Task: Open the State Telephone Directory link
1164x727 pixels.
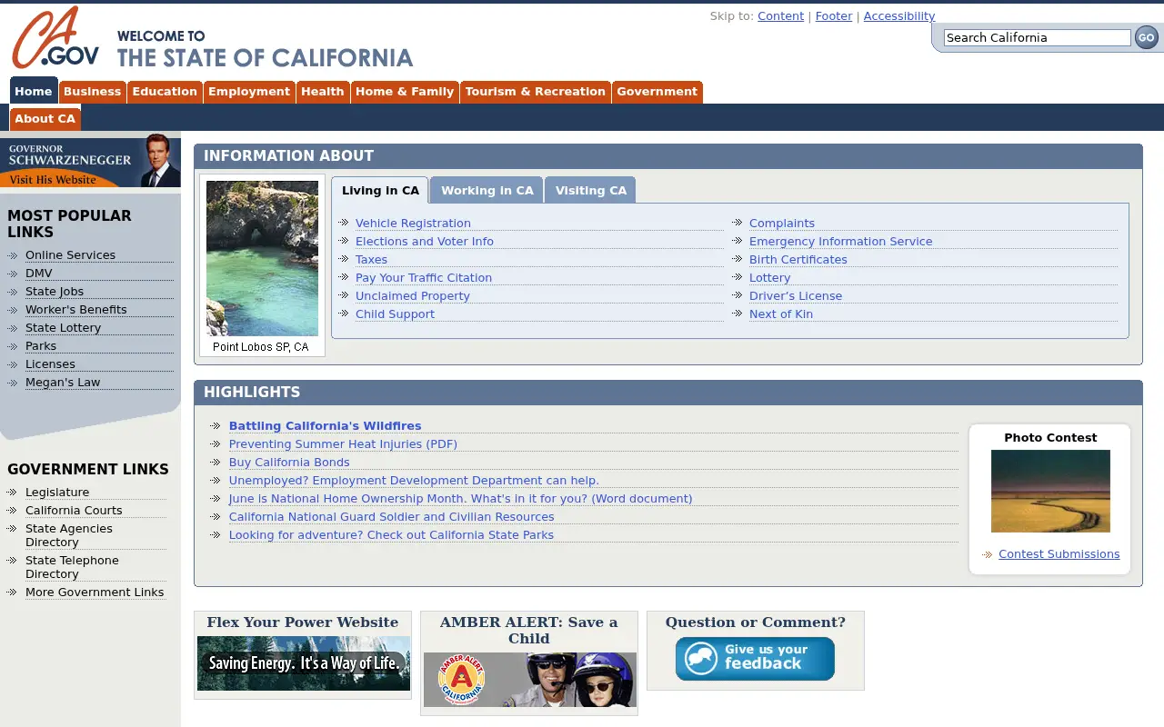Action: pos(72,567)
